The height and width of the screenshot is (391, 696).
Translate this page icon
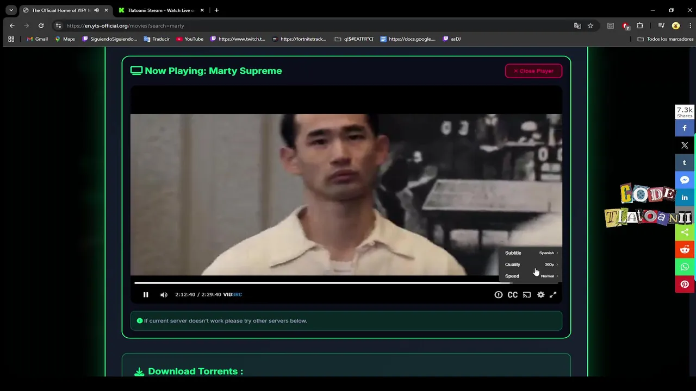coord(577,26)
